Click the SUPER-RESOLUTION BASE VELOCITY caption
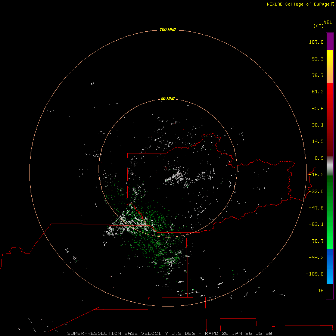The width and height of the screenshot is (336, 336). tap(118, 333)
